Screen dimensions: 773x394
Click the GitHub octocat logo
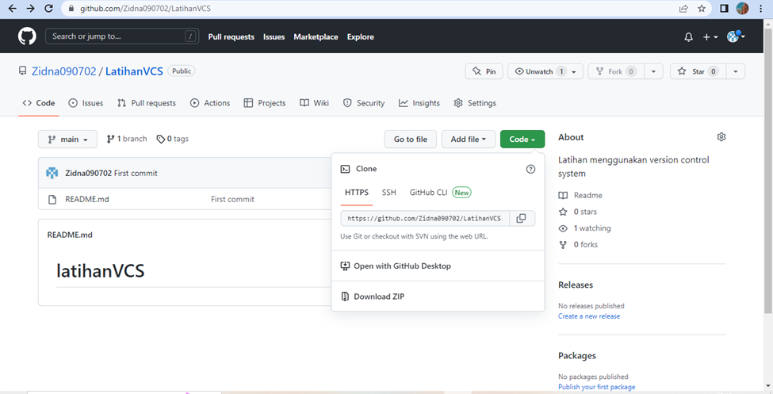click(27, 36)
